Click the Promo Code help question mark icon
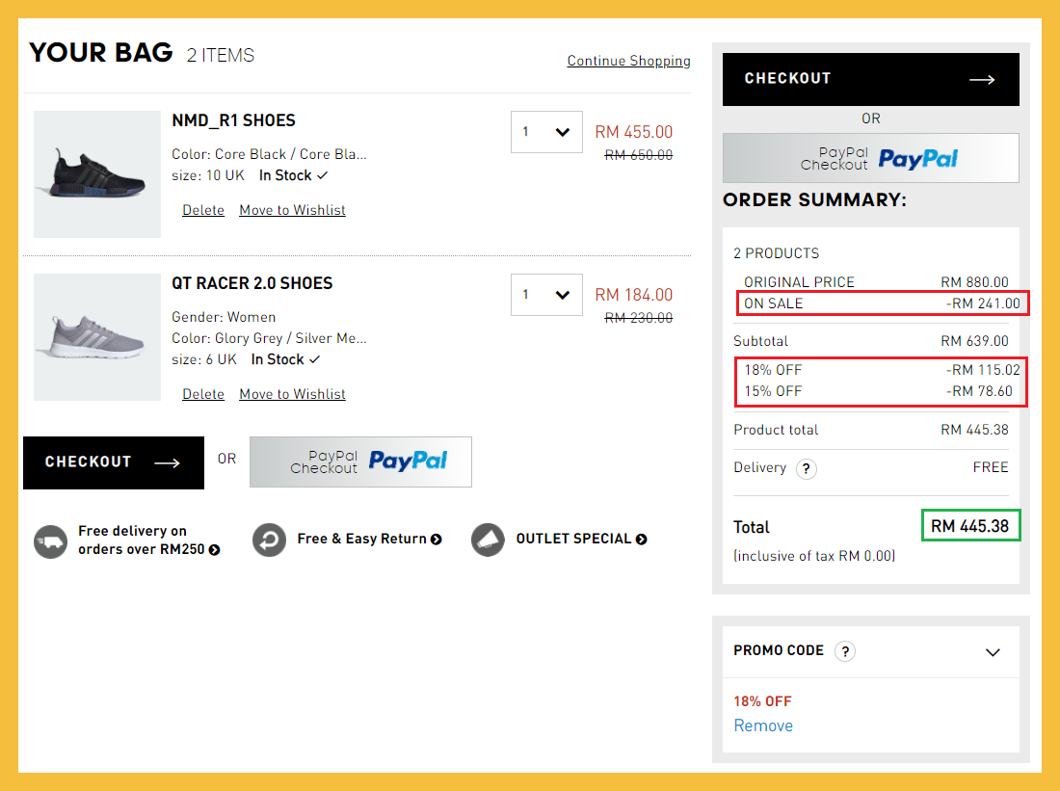The image size is (1060, 791). [x=844, y=651]
